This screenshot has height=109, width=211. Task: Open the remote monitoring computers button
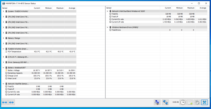point(165,102)
